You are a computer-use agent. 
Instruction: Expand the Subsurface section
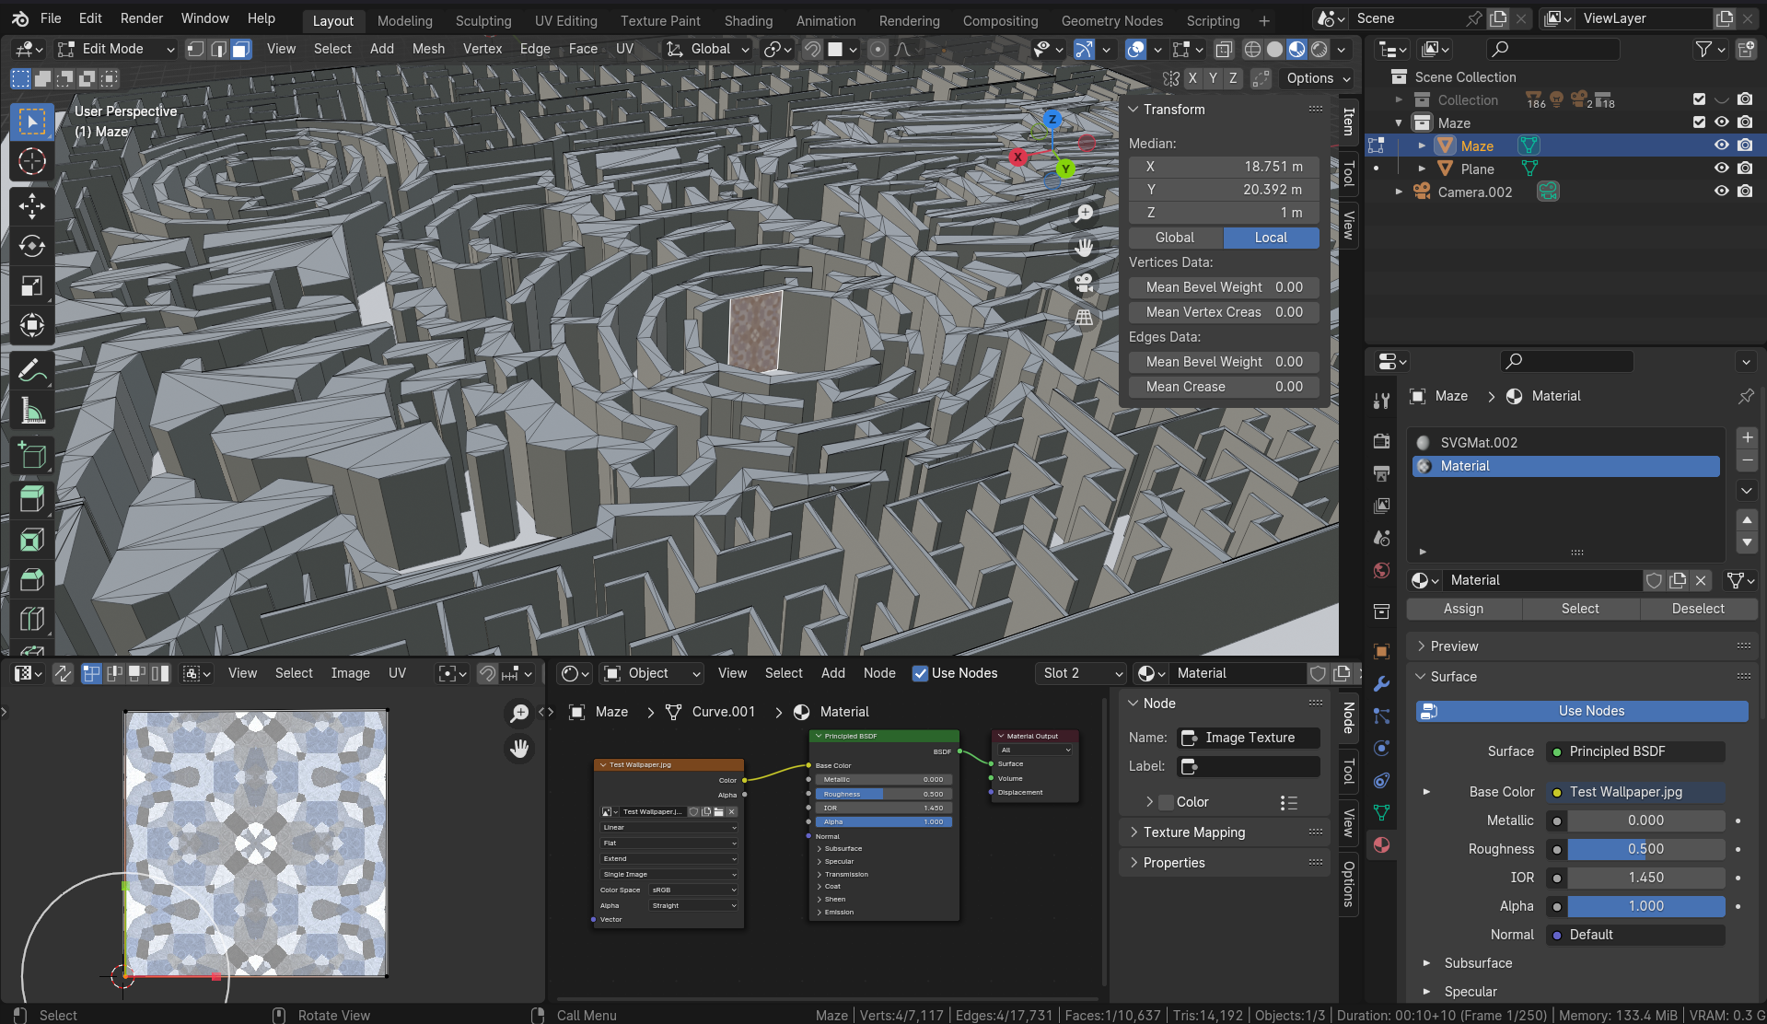1478,963
